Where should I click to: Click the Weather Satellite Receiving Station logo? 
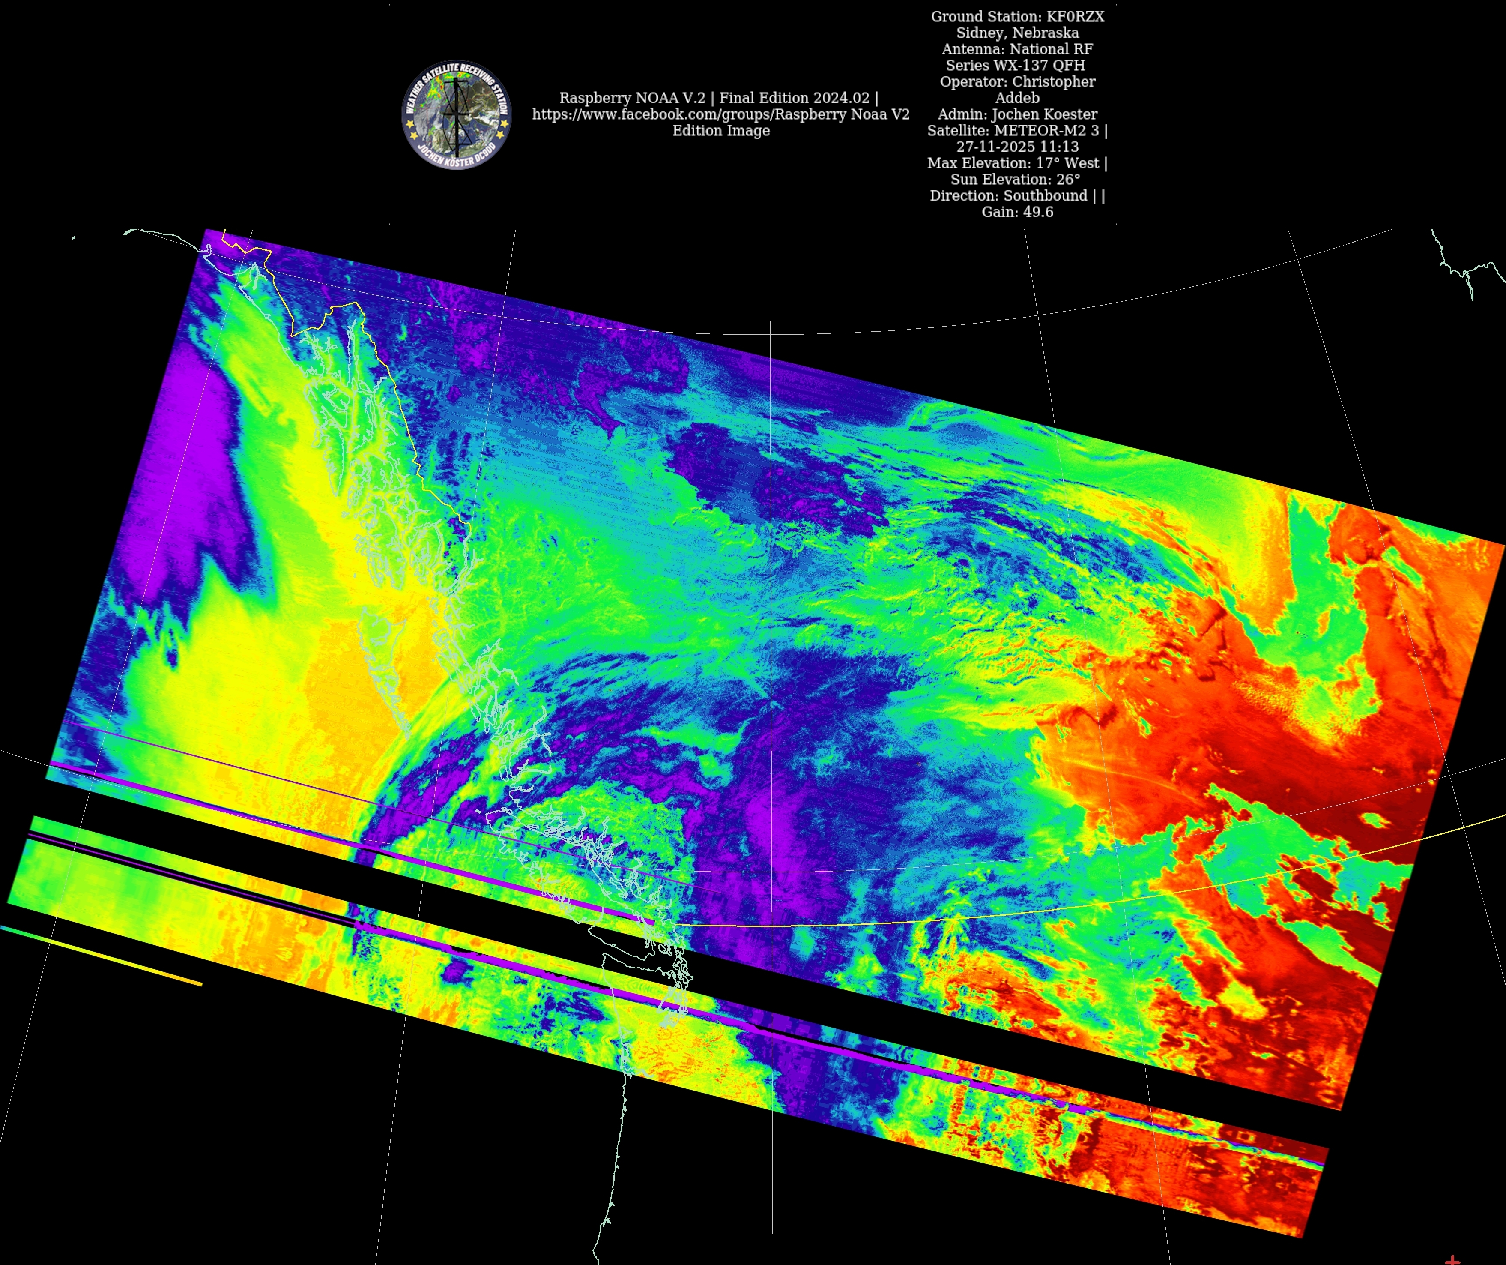coord(456,115)
